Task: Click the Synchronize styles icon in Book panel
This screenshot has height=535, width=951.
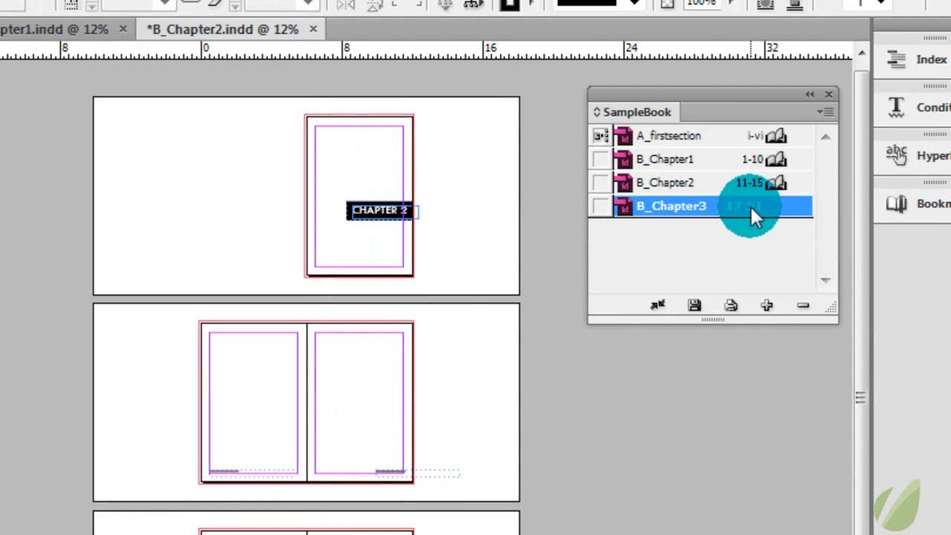Action: 658,305
